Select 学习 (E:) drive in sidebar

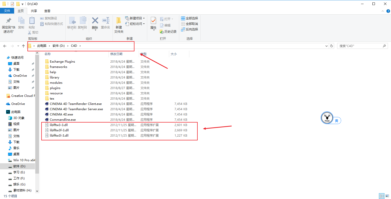click(19, 172)
